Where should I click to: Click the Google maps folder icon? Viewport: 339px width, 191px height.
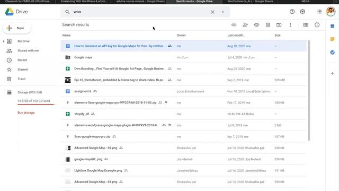(68, 57)
